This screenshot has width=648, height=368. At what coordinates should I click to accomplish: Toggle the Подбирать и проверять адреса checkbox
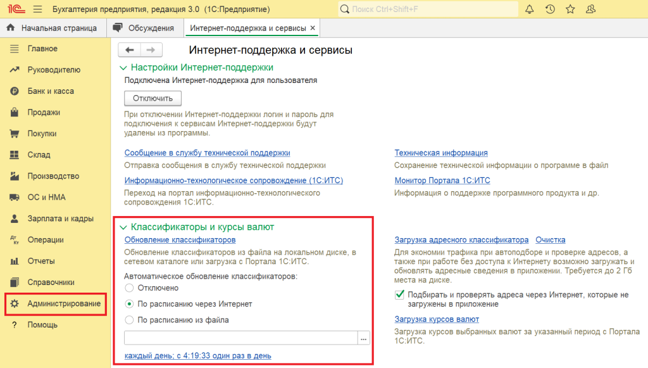click(x=399, y=295)
